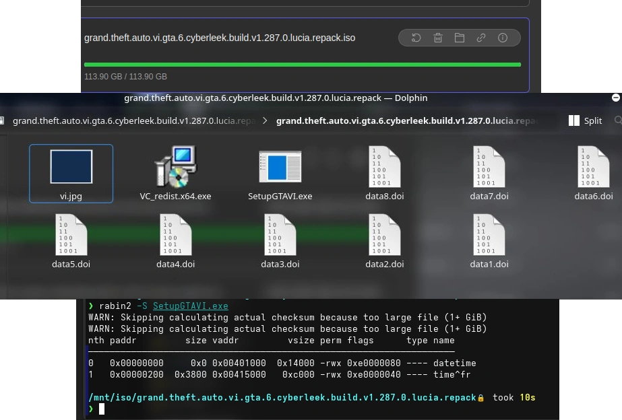The image size is (622, 420).
Task: Go to the parent breadcrumb folder in Dolphin
Action: pyautogui.click(x=134, y=121)
